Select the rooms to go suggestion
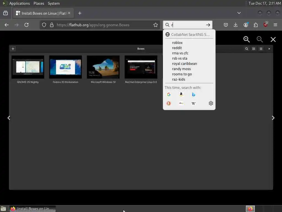282x212 pixels. [189, 74]
